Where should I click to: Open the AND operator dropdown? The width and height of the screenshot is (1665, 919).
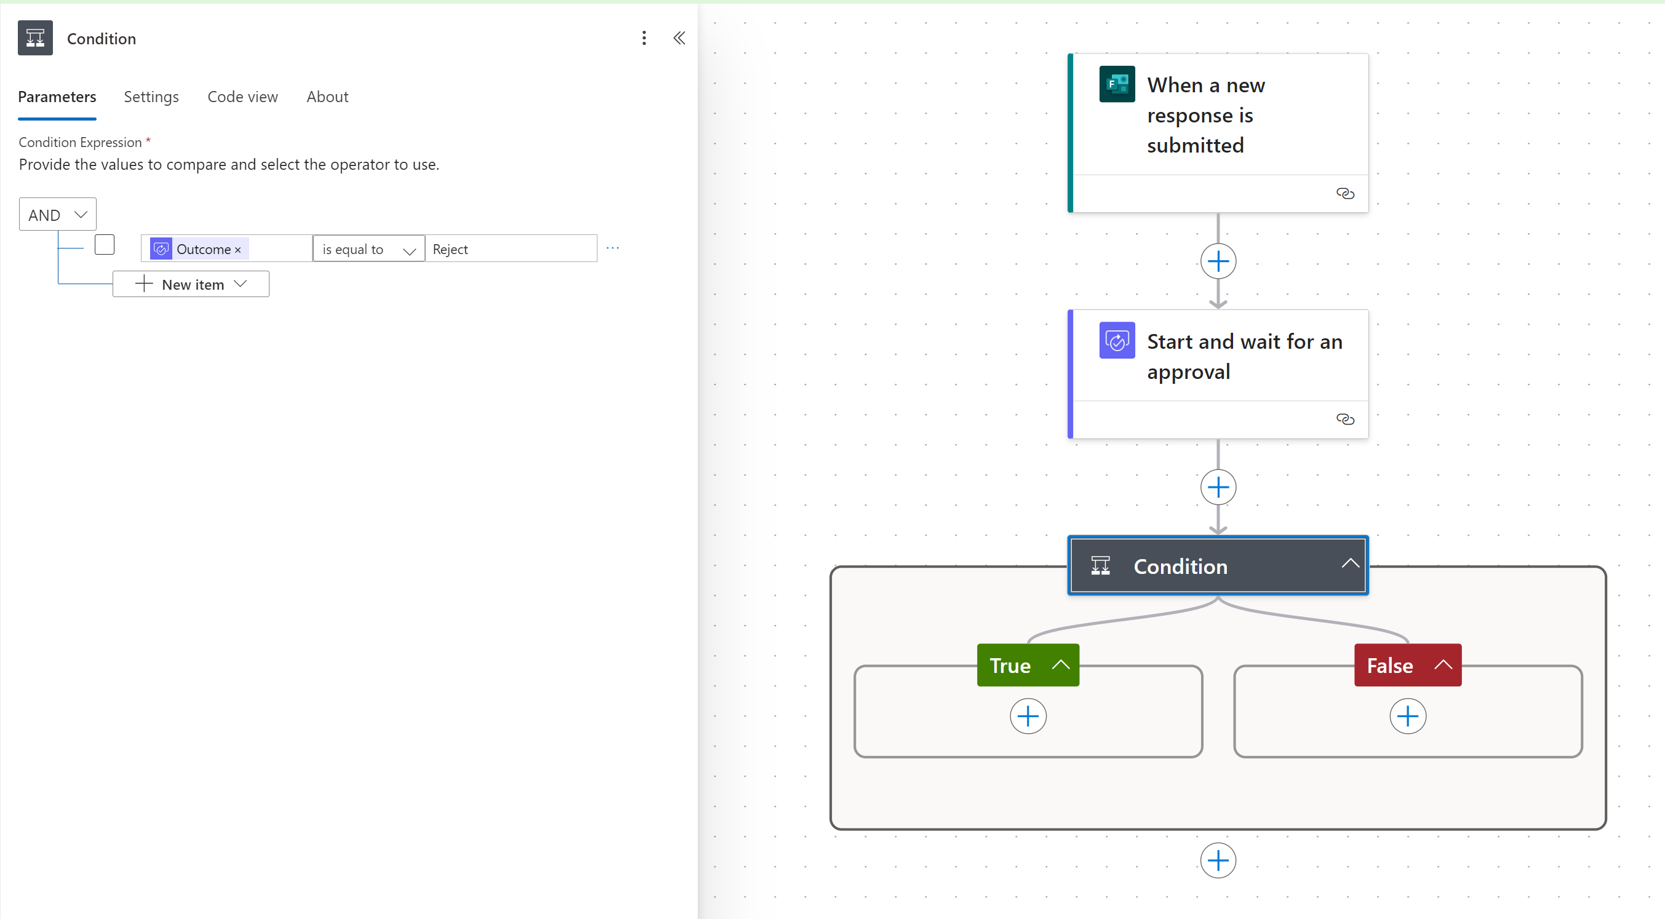[x=57, y=215]
